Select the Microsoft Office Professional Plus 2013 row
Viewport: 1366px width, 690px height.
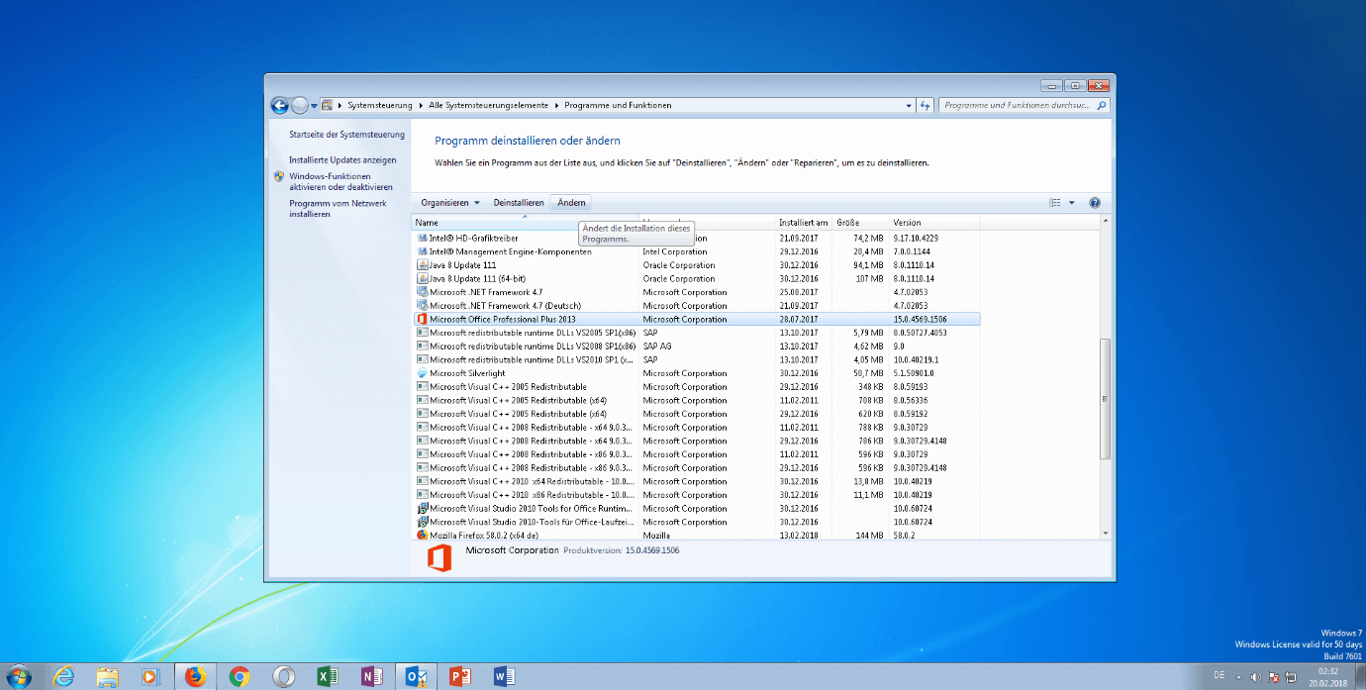pyautogui.click(x=696, y=319)
